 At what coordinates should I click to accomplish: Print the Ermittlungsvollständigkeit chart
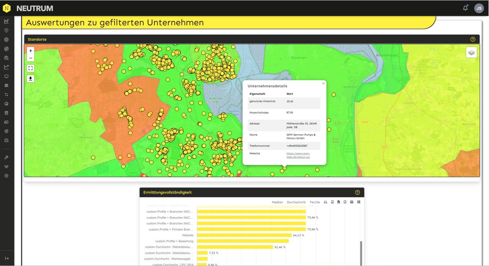pyautogui.click(x=352, y=202)
